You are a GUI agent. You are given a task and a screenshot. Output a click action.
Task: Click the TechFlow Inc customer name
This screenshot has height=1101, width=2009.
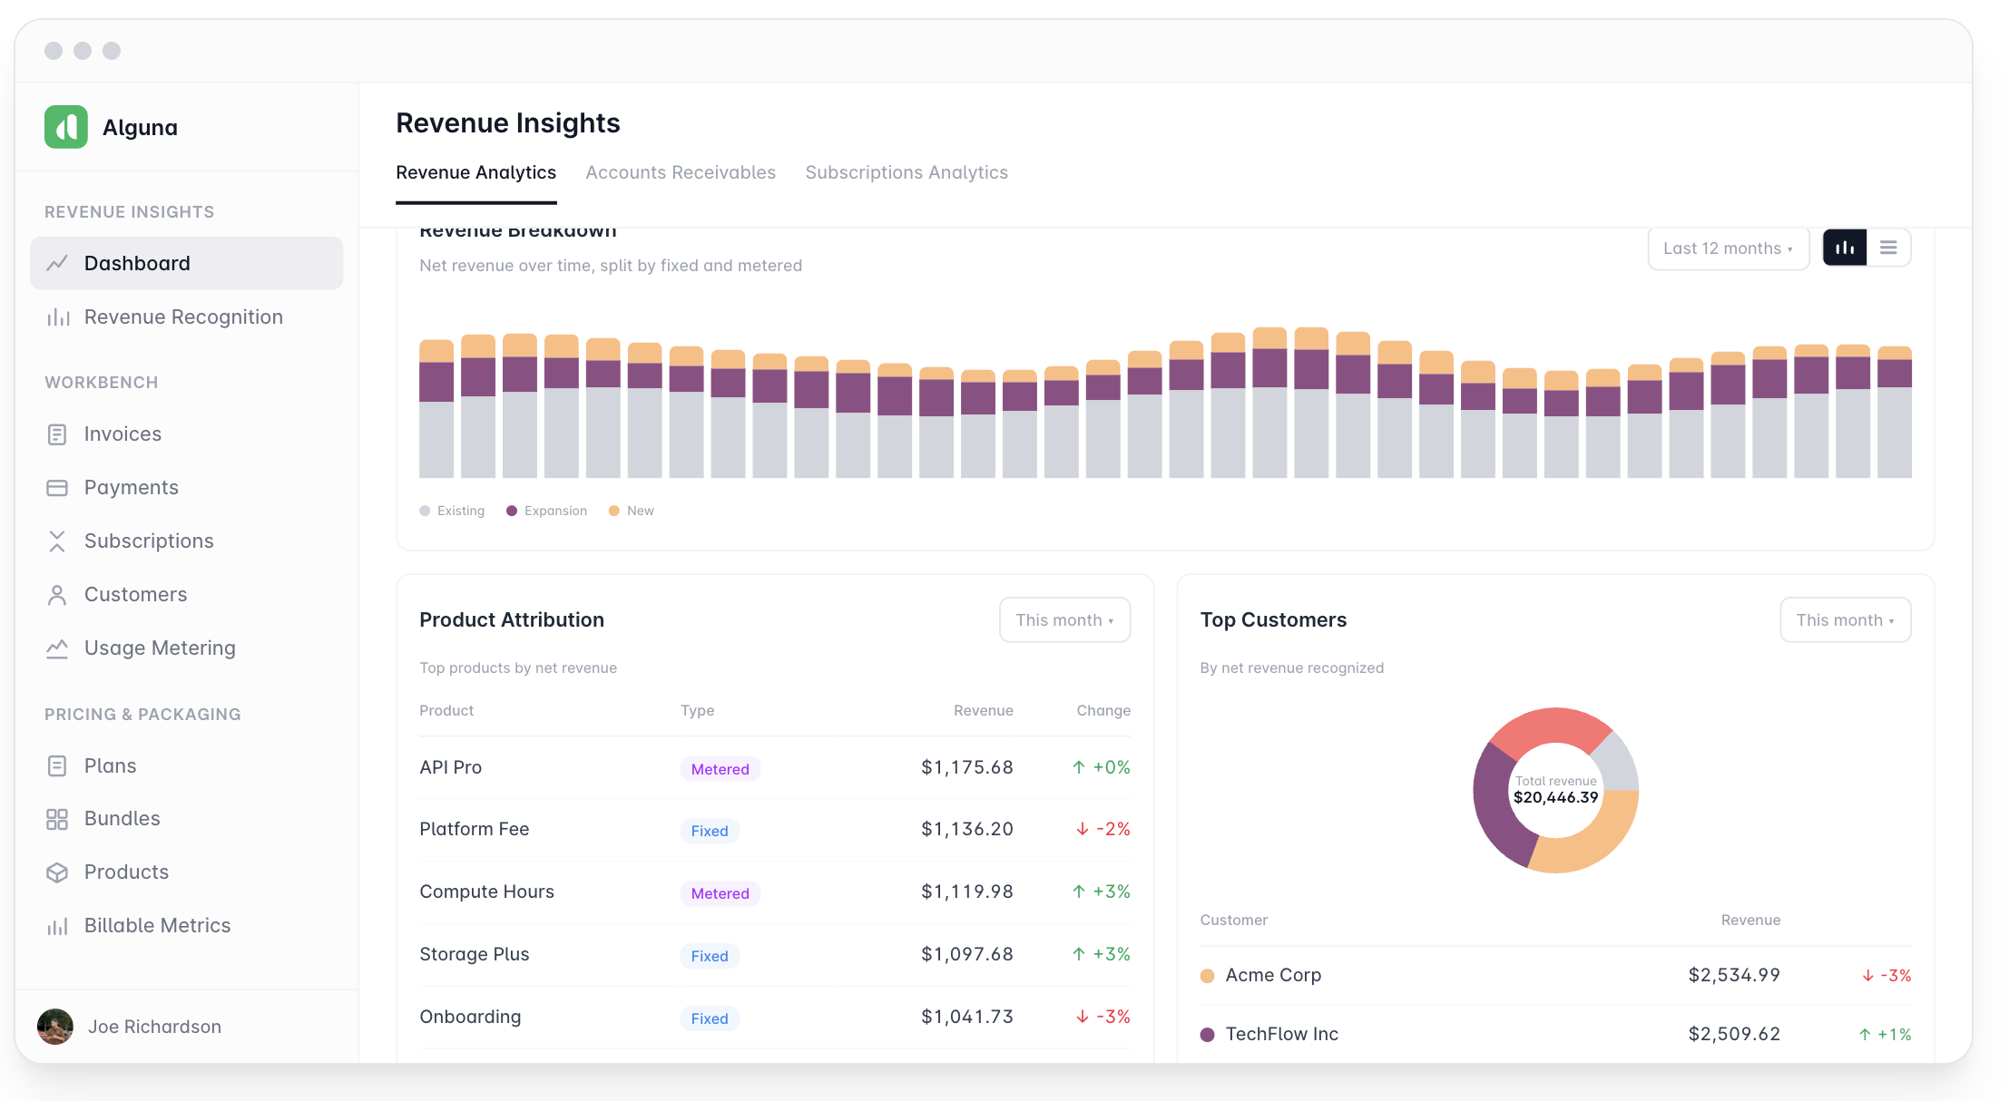pos(1281,1035)
